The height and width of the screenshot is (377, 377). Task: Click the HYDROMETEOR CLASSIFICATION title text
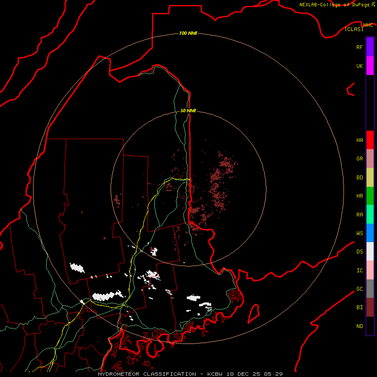[x=147, y=374]
